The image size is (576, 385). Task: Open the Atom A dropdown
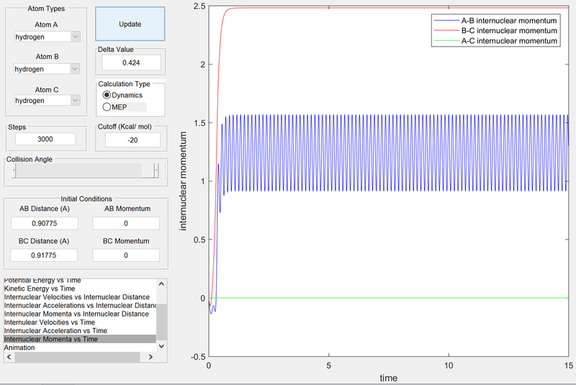tap(48, 37)
